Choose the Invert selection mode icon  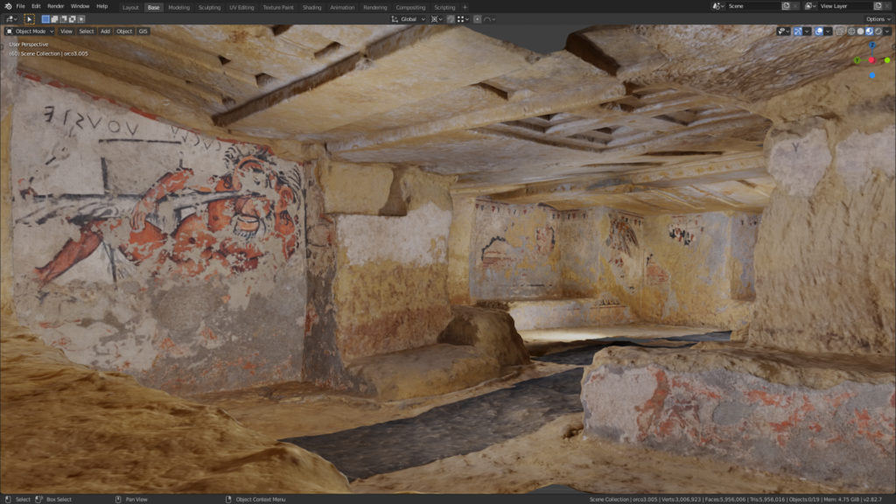[x=72, y=19]
